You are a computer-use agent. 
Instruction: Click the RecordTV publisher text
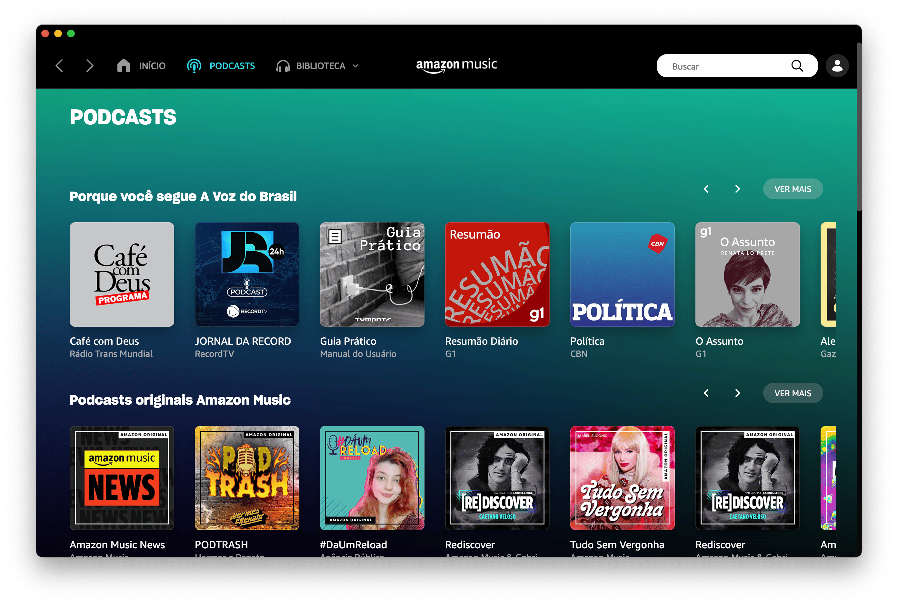point(215,354)
